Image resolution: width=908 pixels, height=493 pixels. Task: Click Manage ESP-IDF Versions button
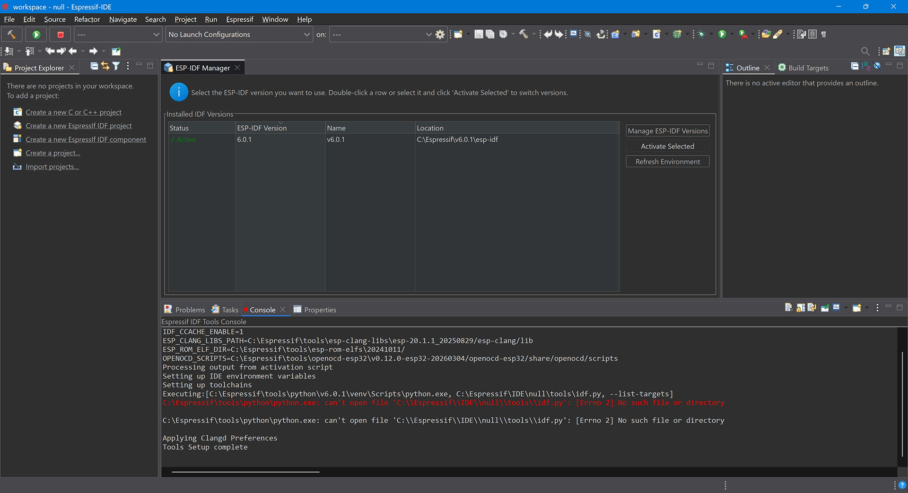click(668, 131)
